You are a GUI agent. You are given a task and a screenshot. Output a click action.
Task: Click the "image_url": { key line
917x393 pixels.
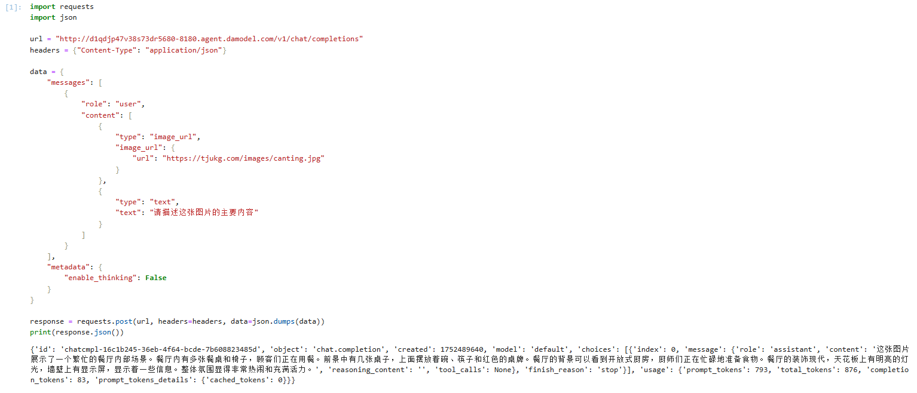point(145,147)
